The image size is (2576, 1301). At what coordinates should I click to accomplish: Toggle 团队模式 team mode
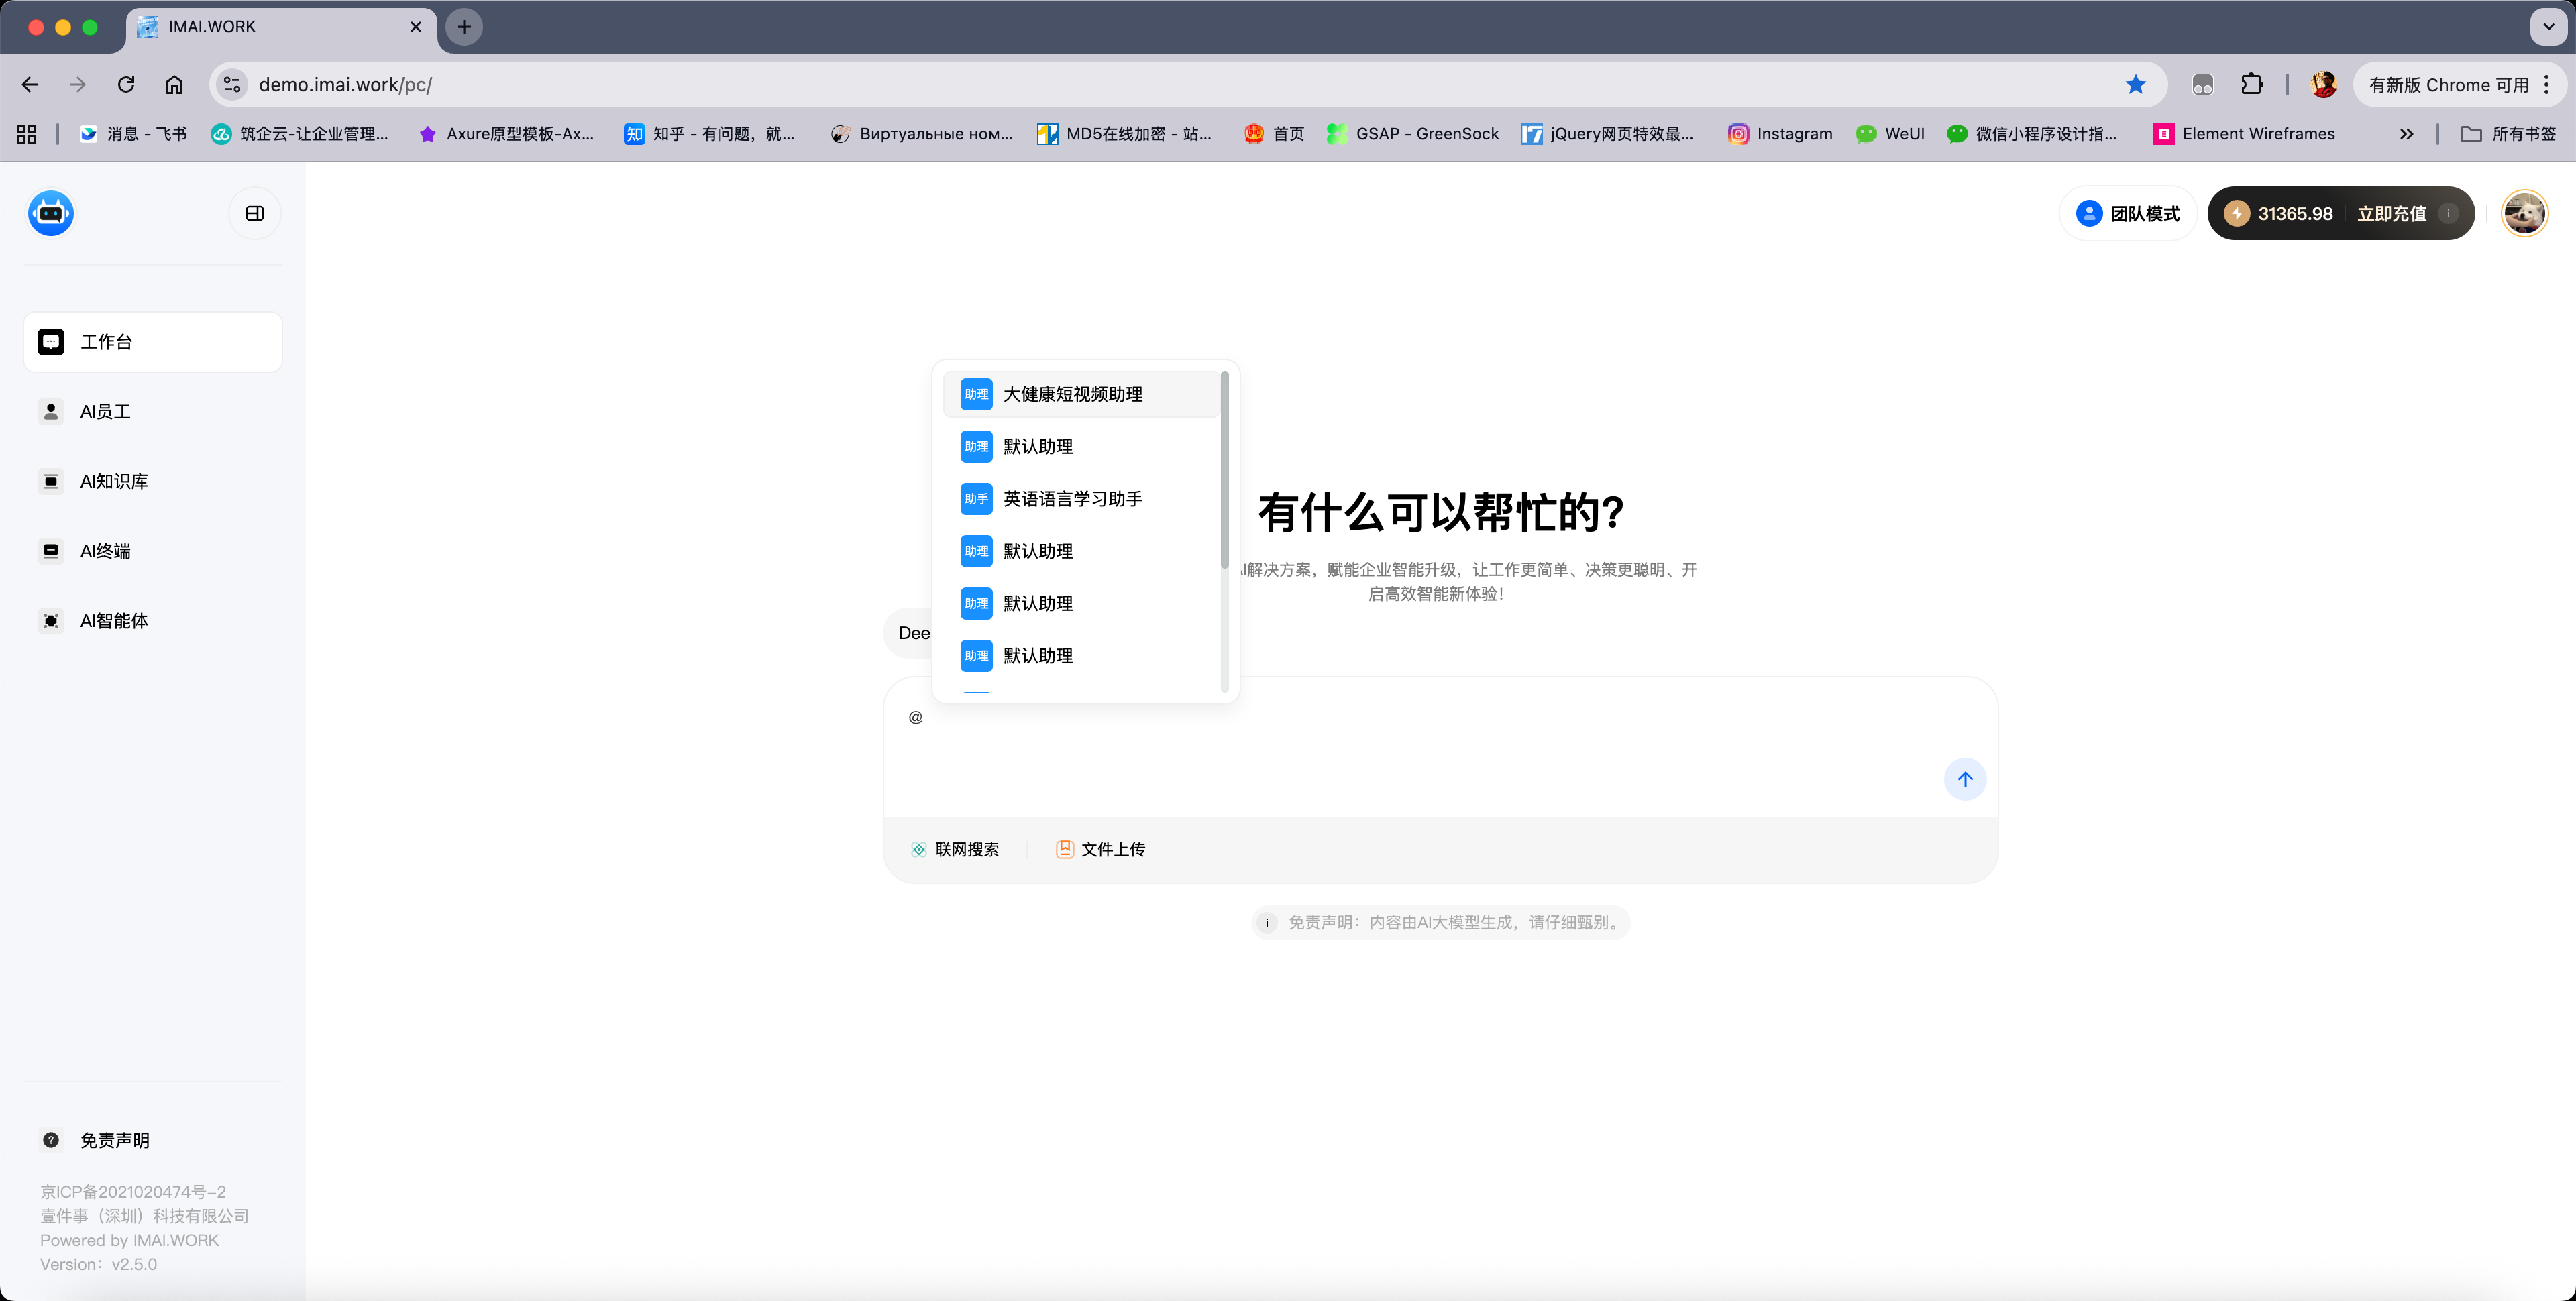[2127, 213]
